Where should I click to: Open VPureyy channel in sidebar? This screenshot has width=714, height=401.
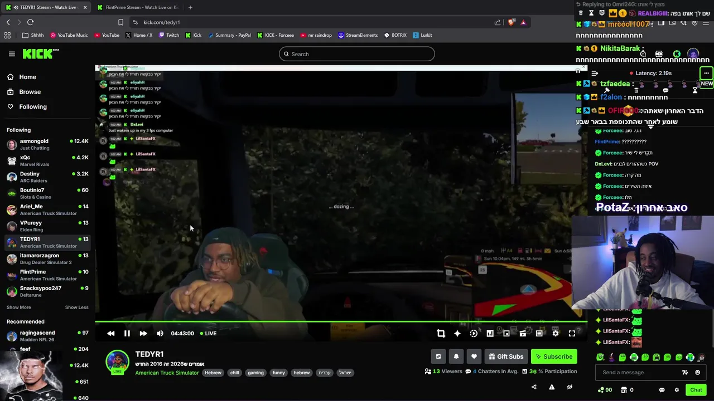click(47, 226)
